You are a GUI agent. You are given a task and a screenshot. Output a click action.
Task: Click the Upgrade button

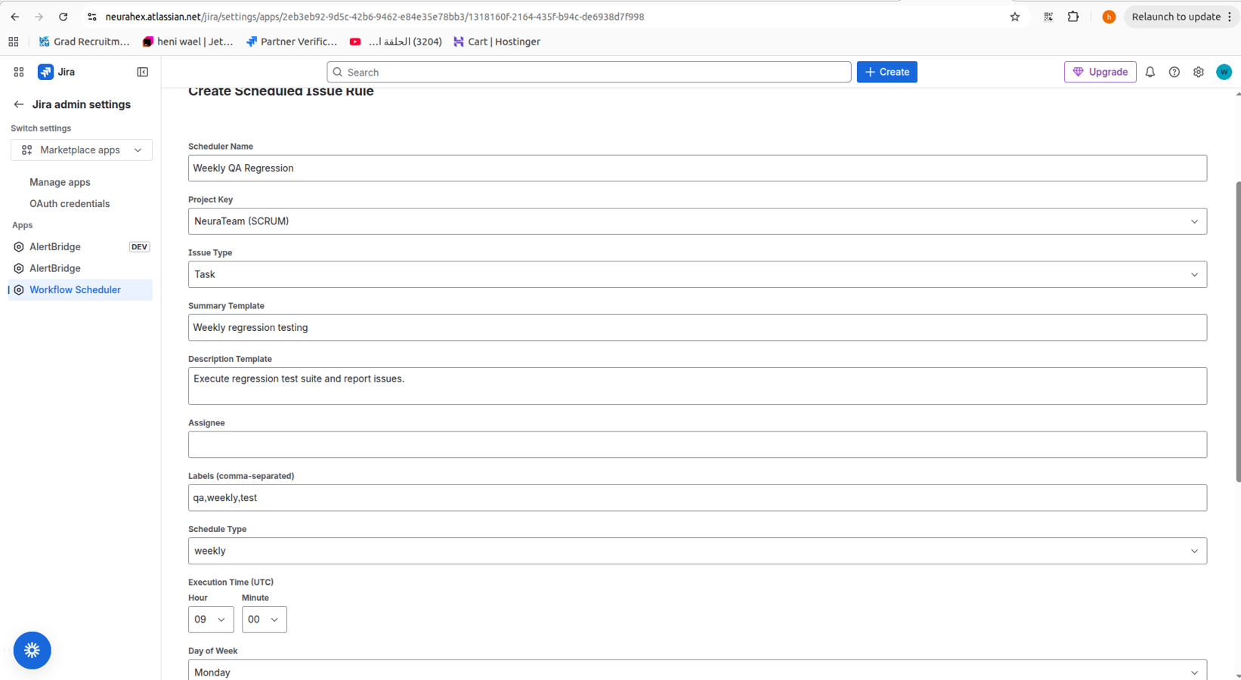pyautogui.click(x=1100, y=72)
